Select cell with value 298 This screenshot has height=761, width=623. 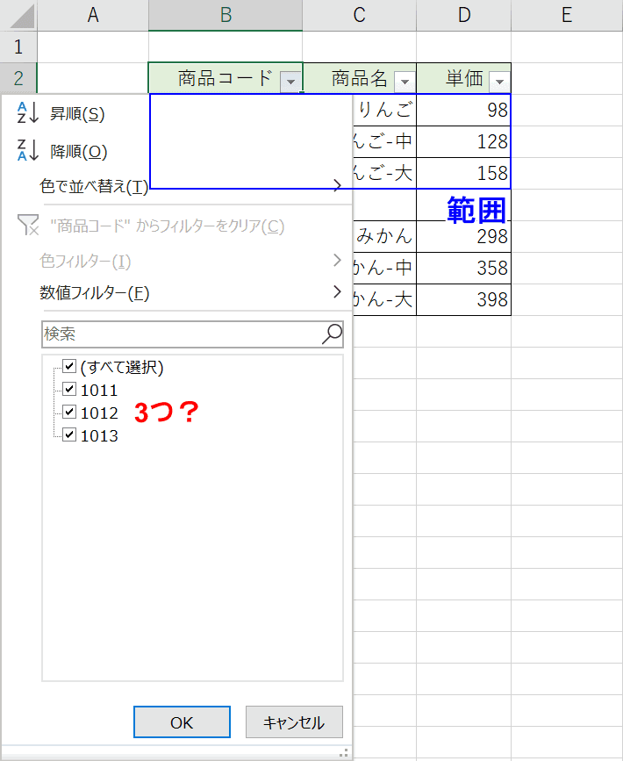pyautogui.click(x=463, y=236)
